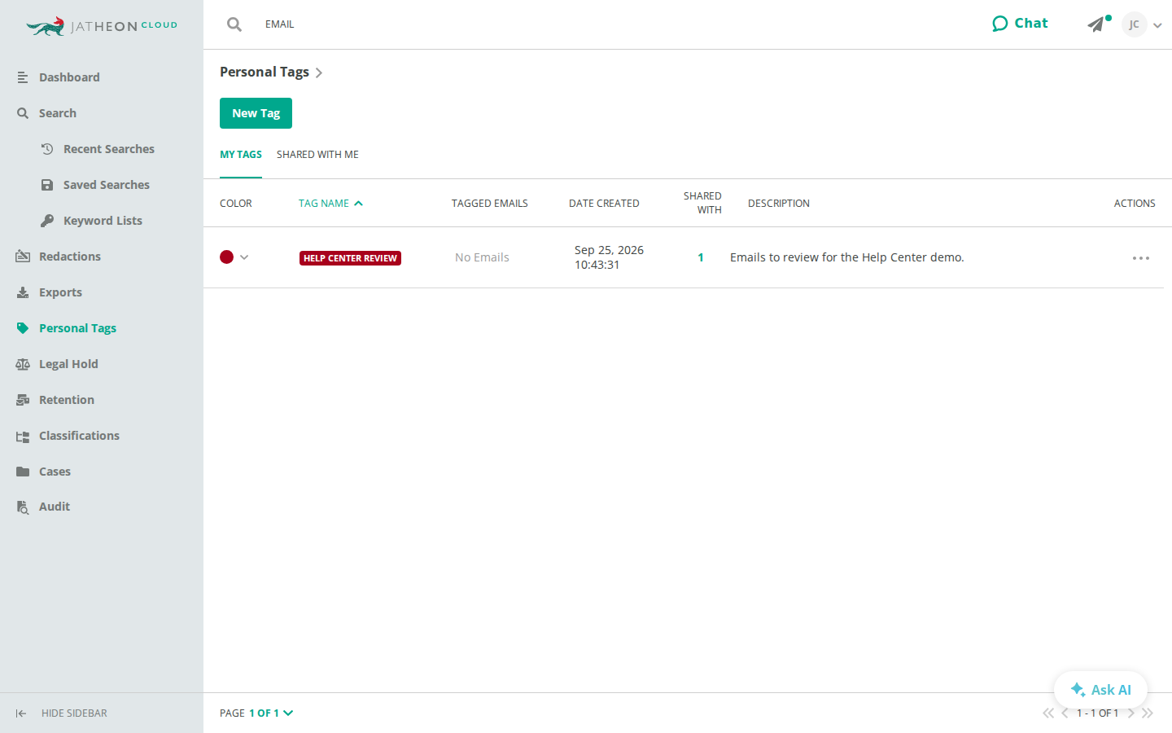Viewport: 1172px width, 733px height.
Task: Click the Audit sidebar icon
Action: pyautogui.click(x=23, y=507)
